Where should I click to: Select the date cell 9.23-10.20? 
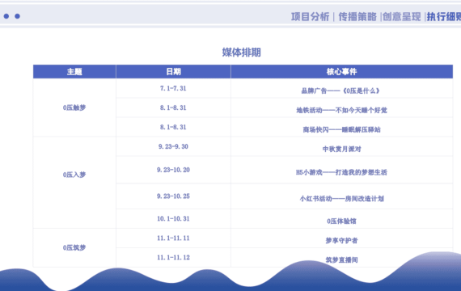pyautogui.click(x=173, y=170)
